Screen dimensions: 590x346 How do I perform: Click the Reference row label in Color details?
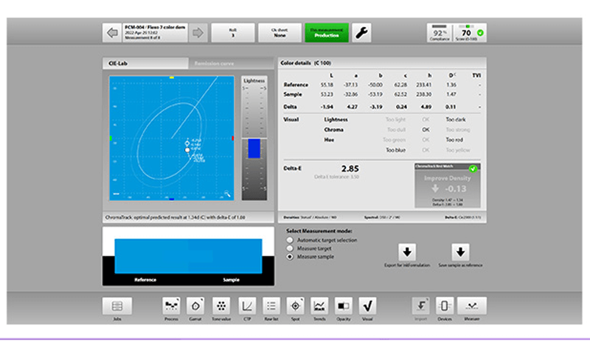pyautogui.click(x=296, y=85)
